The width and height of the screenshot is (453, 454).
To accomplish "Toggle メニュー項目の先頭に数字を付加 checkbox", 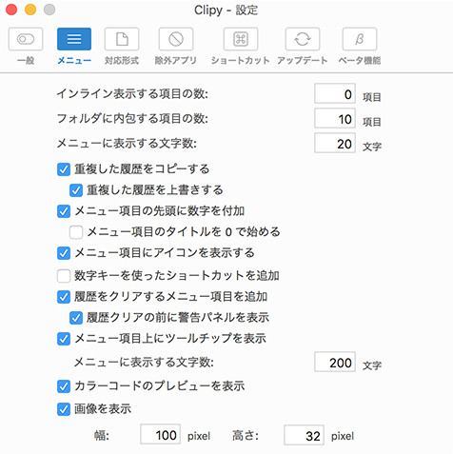I will (64, 211).
